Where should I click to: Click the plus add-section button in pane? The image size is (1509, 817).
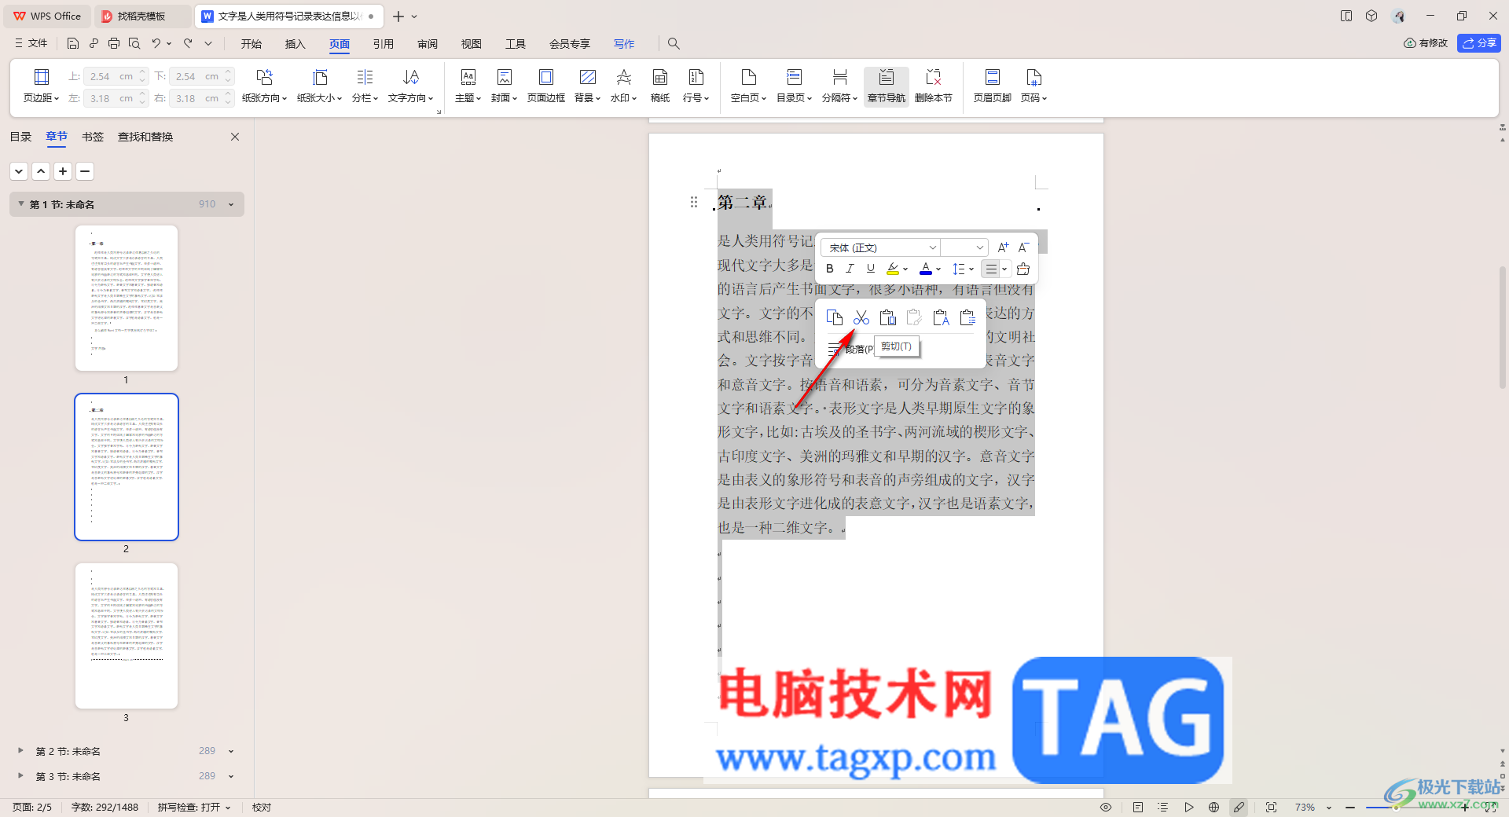coord(63,170)
